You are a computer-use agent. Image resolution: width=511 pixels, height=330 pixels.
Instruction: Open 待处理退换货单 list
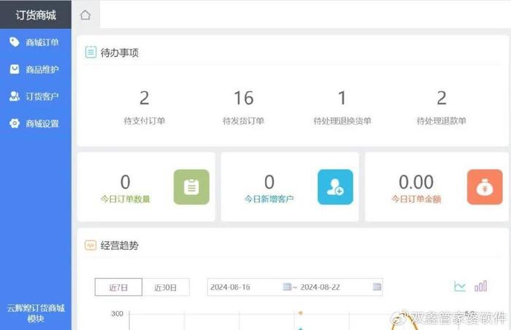coord(342,106)
